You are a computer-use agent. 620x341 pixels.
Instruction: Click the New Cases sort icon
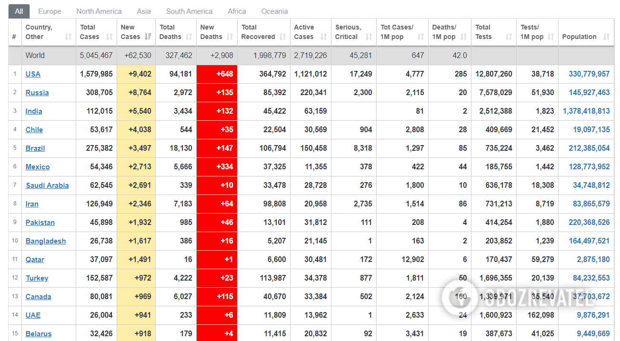coord(148,37)
